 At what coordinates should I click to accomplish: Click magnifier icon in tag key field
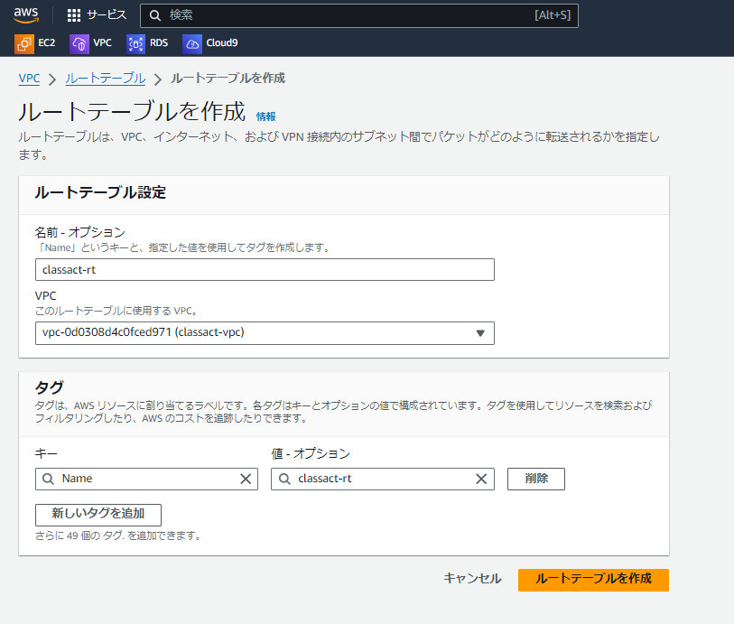pos(48,479)
